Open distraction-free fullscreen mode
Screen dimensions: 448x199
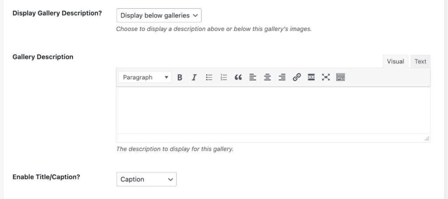click(x=326, y=77)
